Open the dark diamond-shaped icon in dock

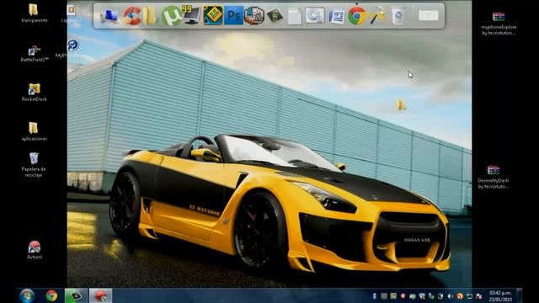click(x=275, y=16)
